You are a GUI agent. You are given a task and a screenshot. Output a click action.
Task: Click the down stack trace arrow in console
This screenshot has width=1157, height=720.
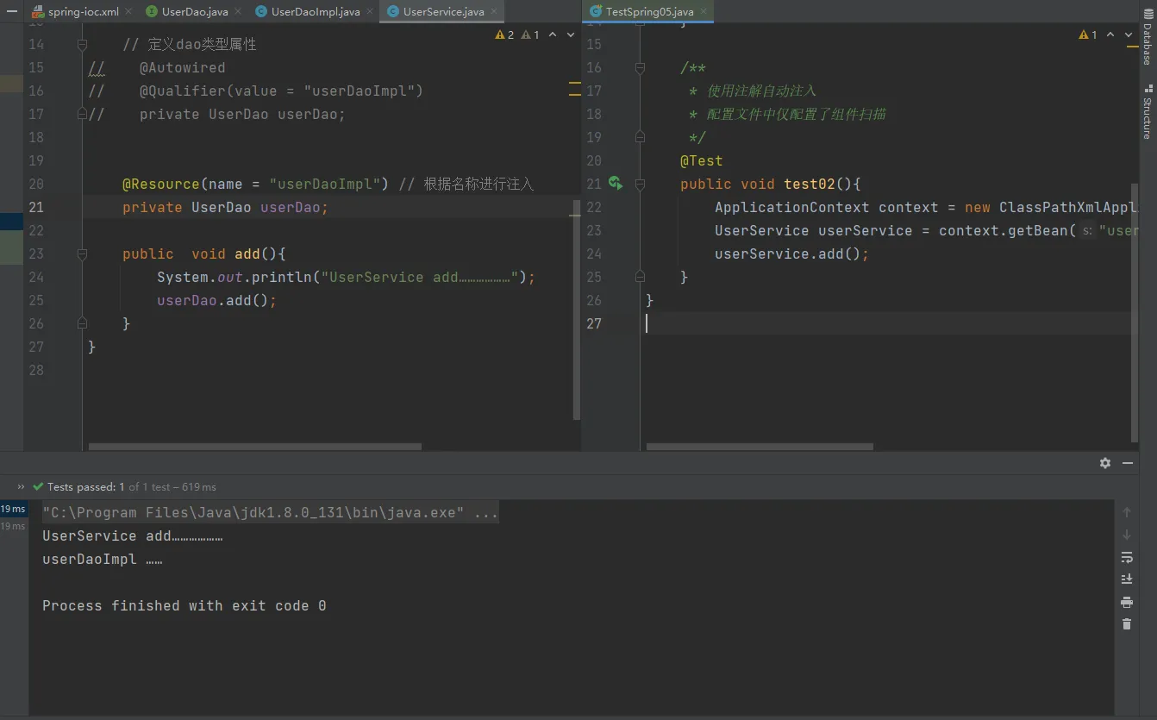click(x=1127, y=535)
